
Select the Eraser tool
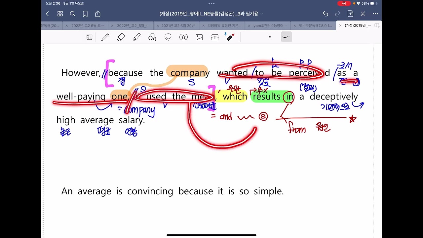(121, 37)
